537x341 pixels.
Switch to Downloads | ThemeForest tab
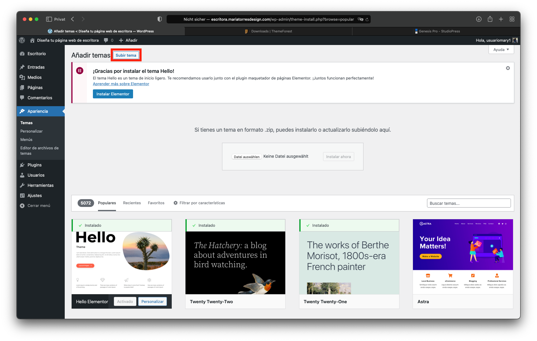click(x=268, y=31)
